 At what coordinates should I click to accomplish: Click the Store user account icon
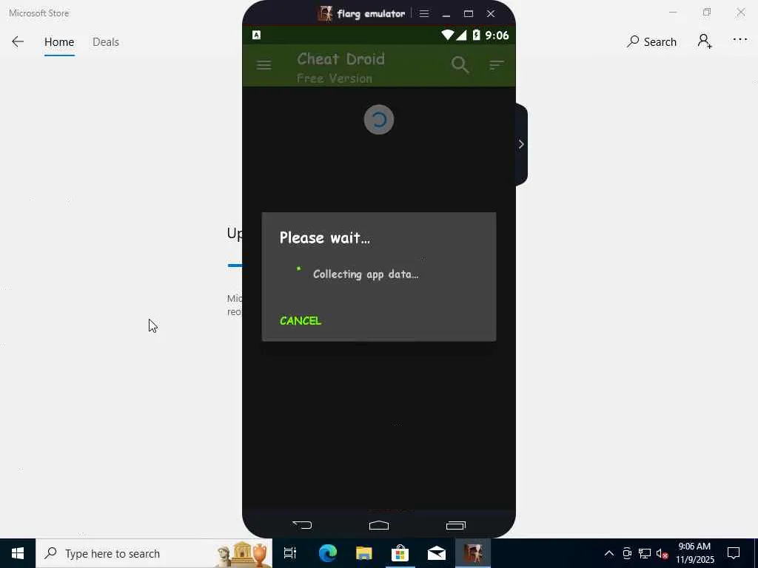pyautogui.click(x=705, y=41)
